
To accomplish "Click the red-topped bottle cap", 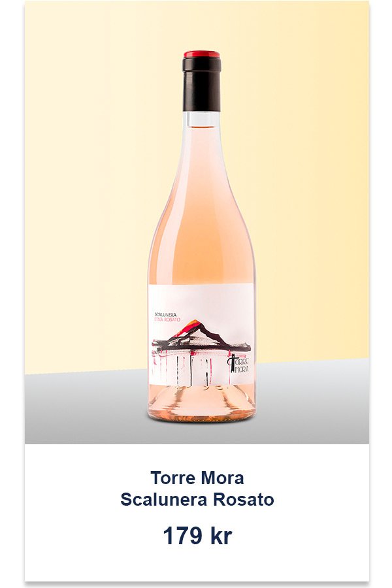I will coord(202,54).
